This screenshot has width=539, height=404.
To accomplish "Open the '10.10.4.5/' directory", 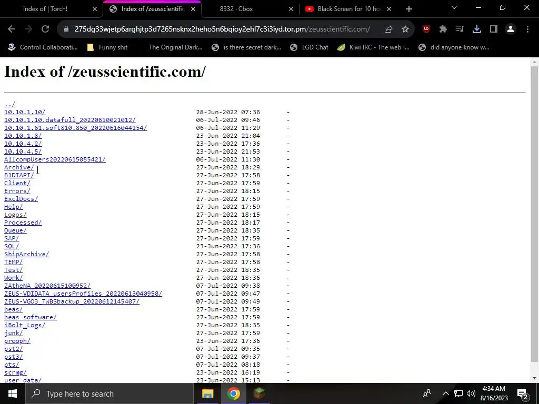I will (x=23, y=151).
